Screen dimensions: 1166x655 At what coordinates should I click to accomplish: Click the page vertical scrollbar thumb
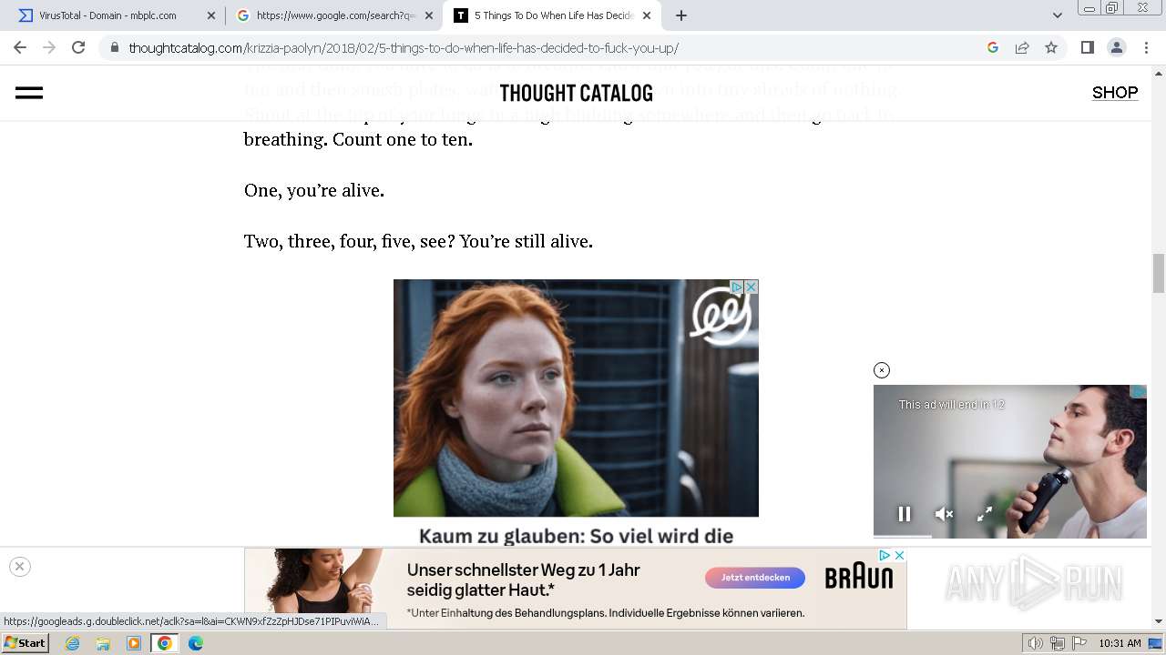coord(1159,274)
